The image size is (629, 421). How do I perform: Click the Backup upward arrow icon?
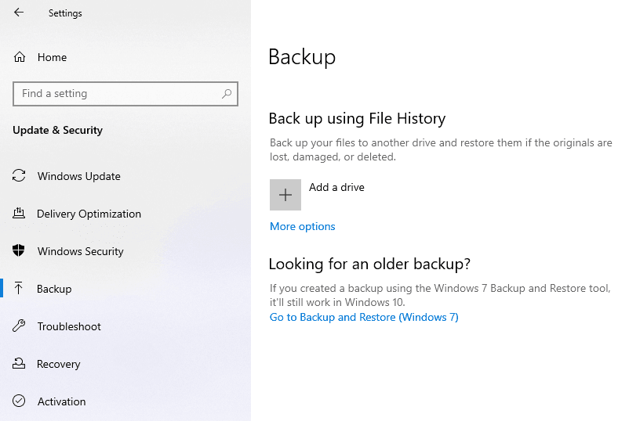20,289
